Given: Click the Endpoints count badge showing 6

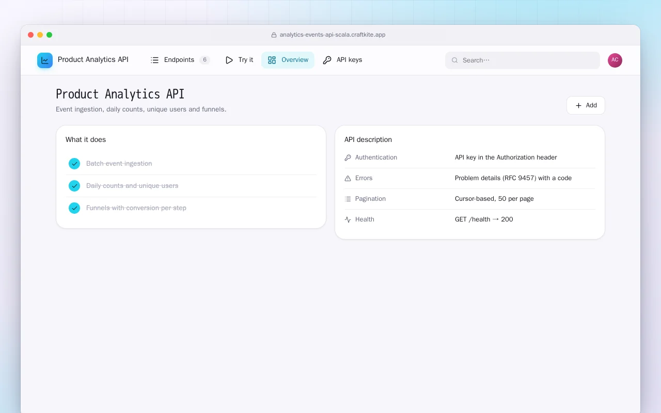Looking at the screenshot, I should (x=204, y=60).
